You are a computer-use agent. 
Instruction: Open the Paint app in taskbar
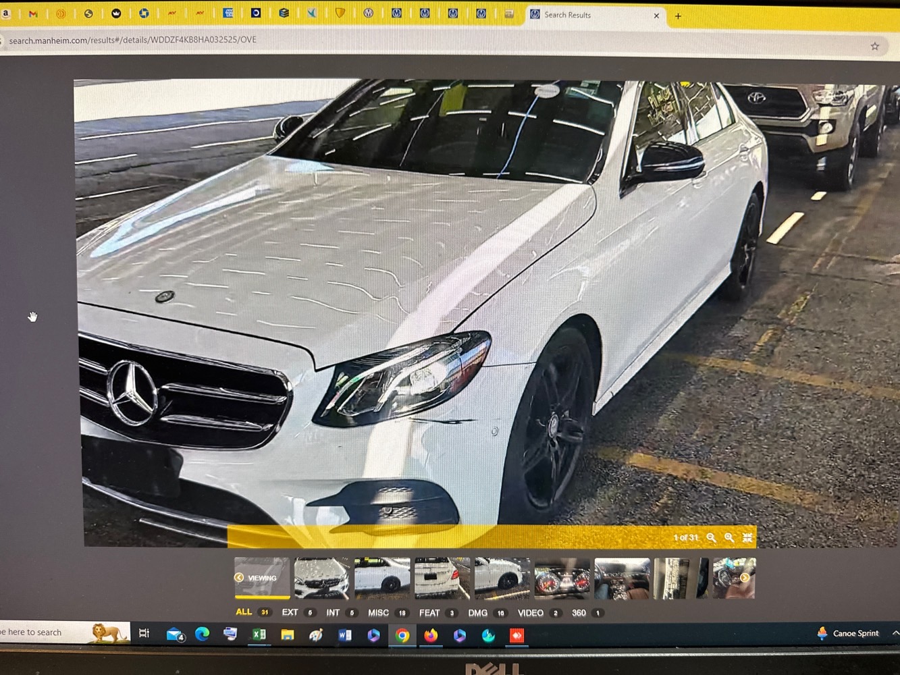(x=315, y=634)
